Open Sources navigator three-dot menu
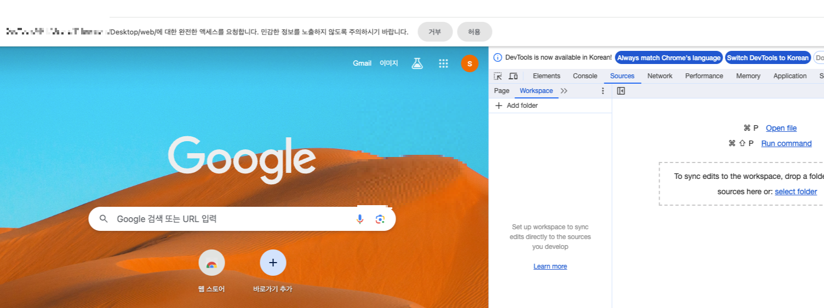824x308 pixels. click(x=603, y=91)
